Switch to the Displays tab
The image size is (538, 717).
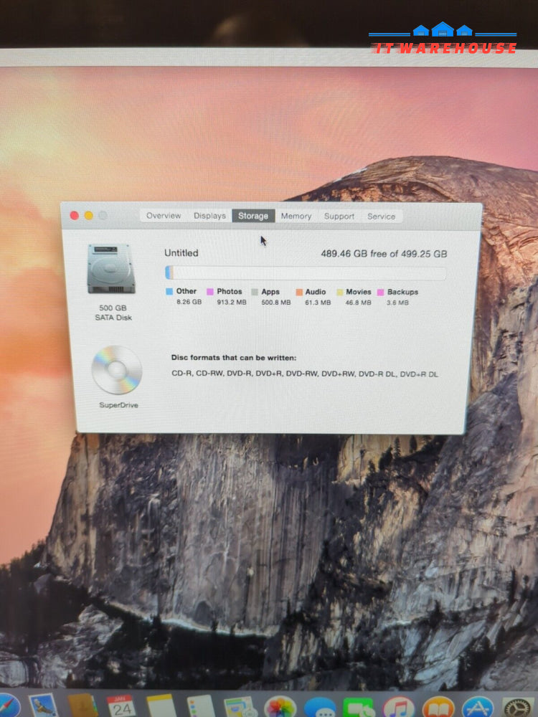click(209, 216)
